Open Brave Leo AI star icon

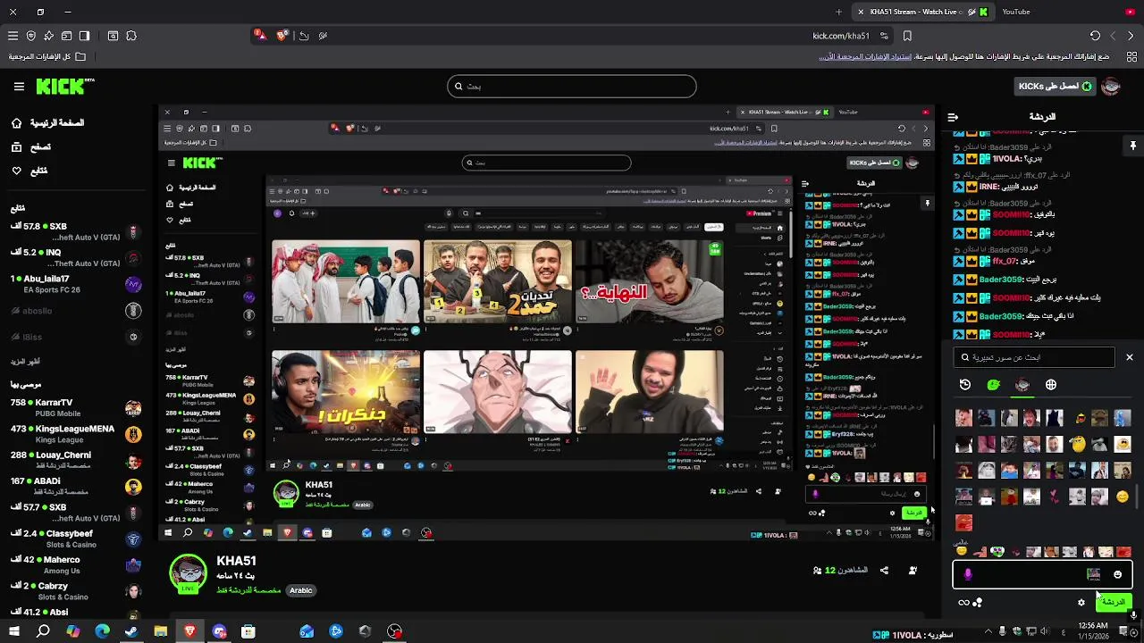tap(48, 36)
